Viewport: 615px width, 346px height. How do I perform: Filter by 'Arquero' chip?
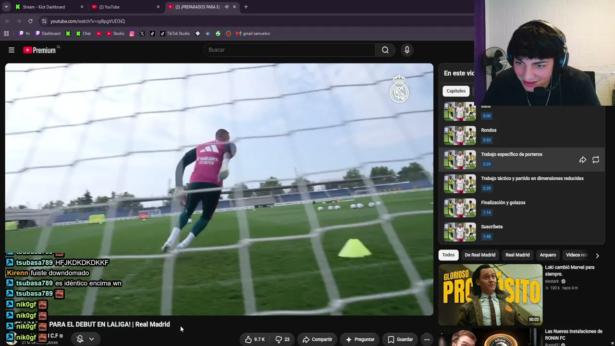(x=548, y=255)
